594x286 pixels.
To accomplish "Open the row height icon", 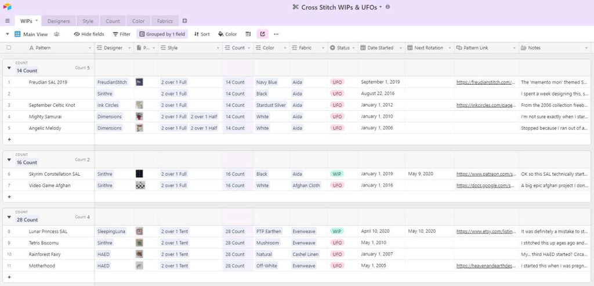I will coord(248,34).
